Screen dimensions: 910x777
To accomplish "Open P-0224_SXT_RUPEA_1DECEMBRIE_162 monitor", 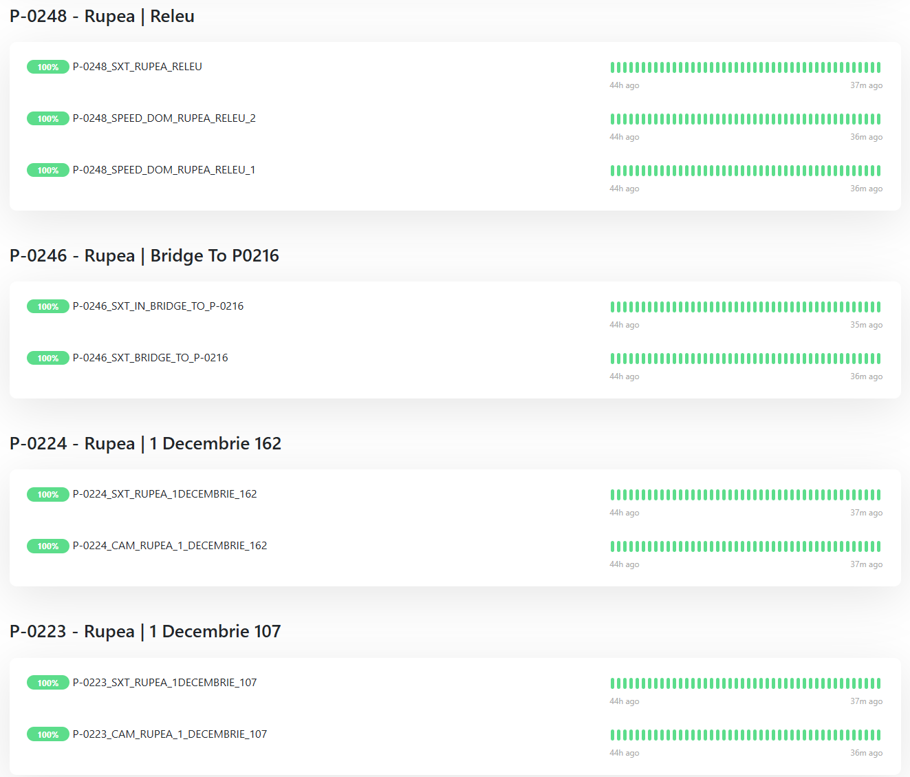I will click(164, 494).
